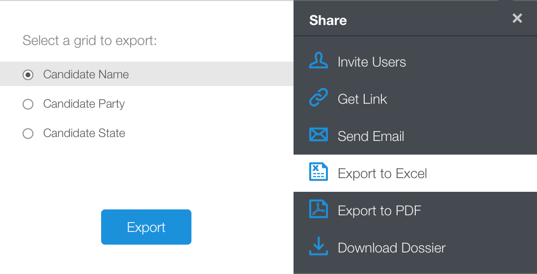Click the Export to Excel spreadsheet icon

click(x=319, y=173)
